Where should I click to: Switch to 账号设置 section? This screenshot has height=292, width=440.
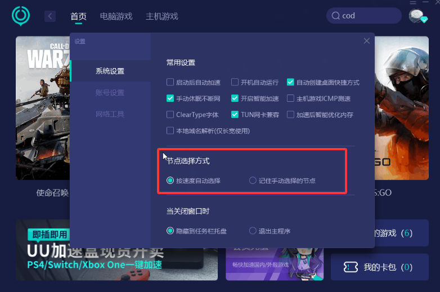pos(110,93)
